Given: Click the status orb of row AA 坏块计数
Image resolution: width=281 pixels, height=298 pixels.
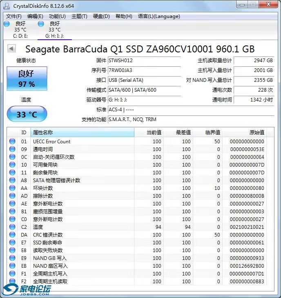Looking at the screenshot, I should pos(12,188).
